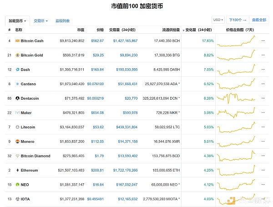This screenshot has height=207, width=273.
Task: Click Litecoin volume $439,331,804
Action: point(127,127)
